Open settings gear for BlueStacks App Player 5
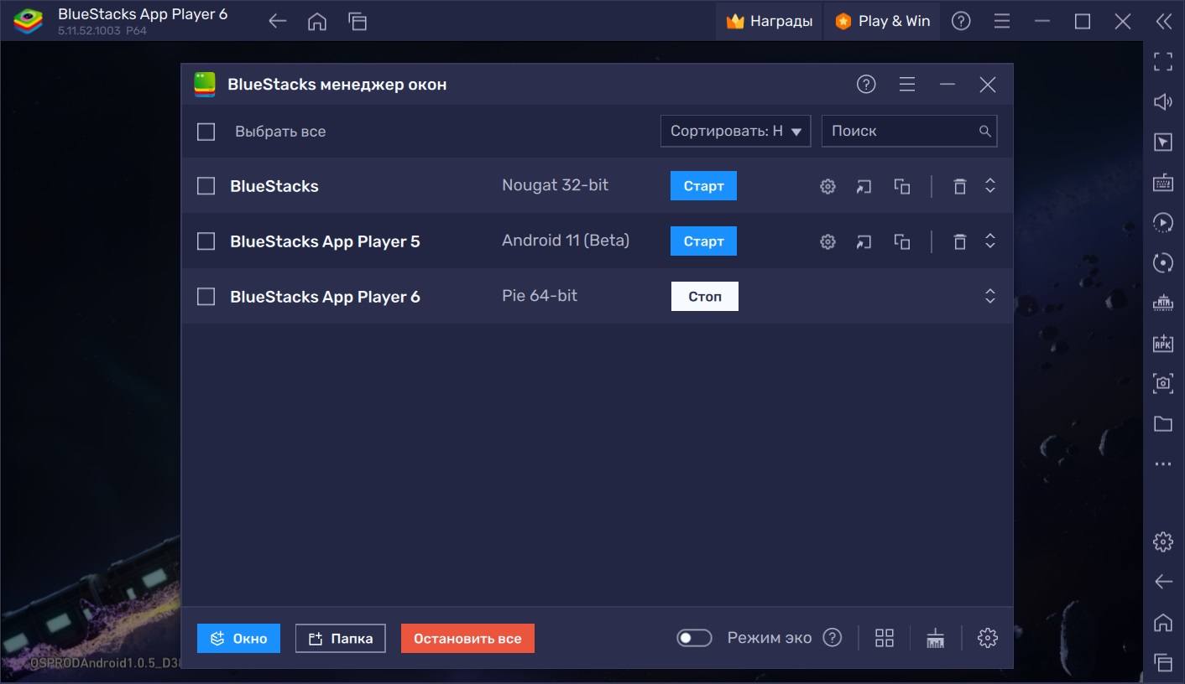1185x684 pixels. (827, 241)
